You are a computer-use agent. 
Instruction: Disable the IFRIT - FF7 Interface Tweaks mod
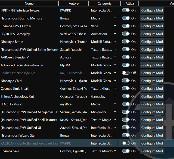126,10
